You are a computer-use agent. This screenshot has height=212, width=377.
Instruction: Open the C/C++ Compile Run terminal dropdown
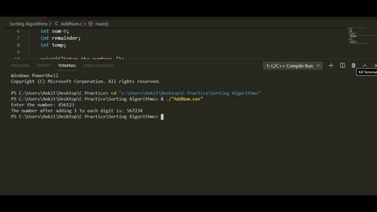coord(293,66)
